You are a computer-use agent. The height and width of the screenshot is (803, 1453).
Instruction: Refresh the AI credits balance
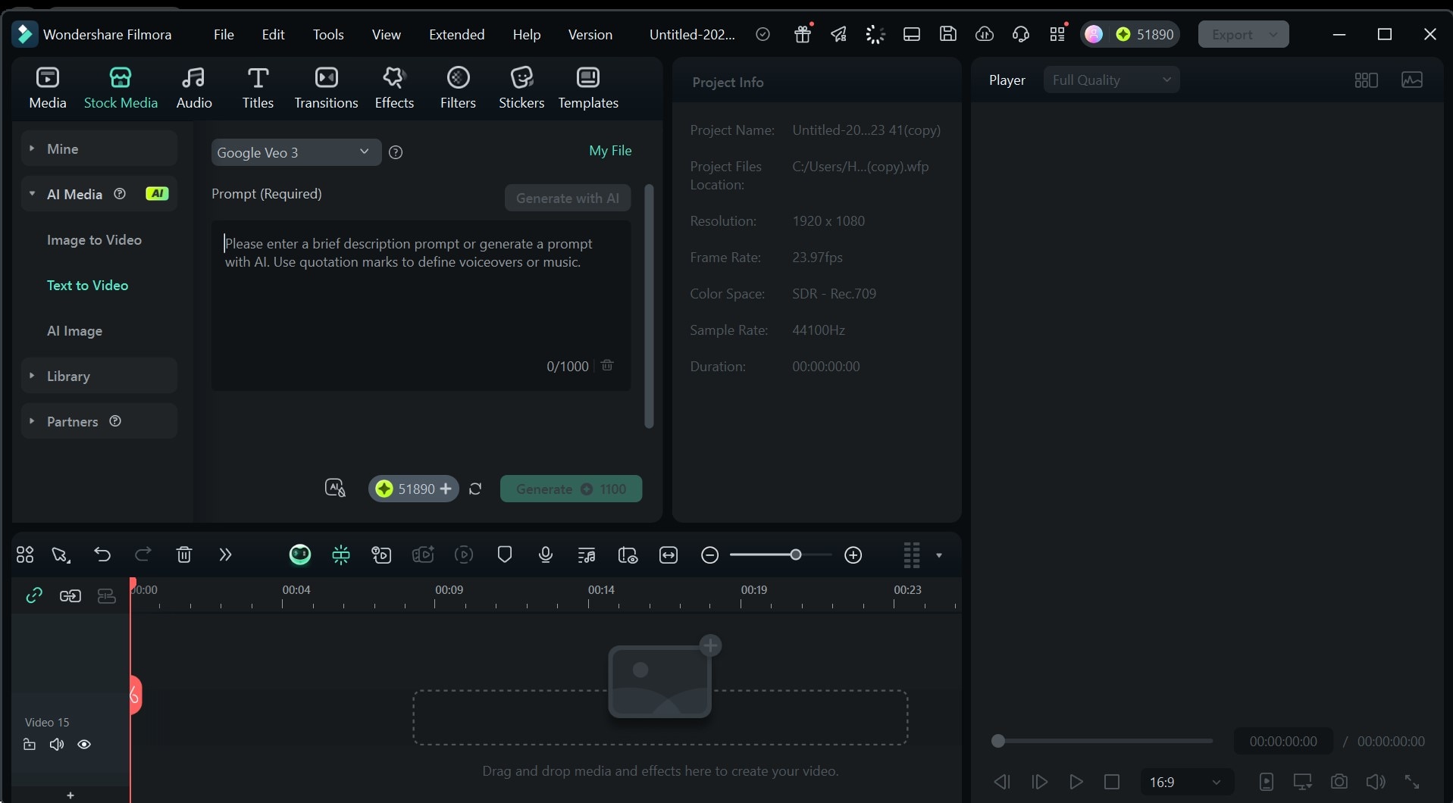tap(475, 489)
